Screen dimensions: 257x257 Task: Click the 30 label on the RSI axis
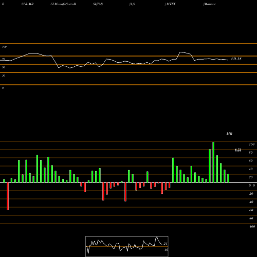point(4,76)
